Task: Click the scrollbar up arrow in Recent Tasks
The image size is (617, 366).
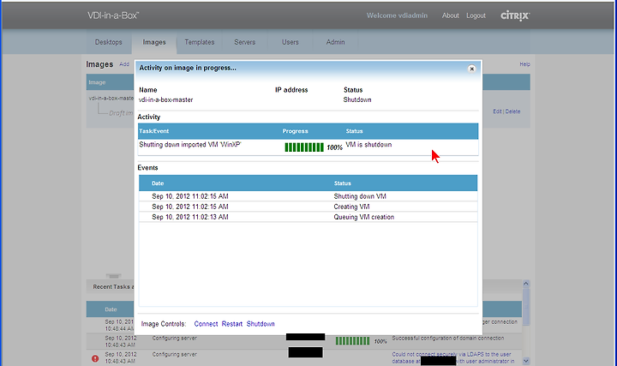Action: 526,284
